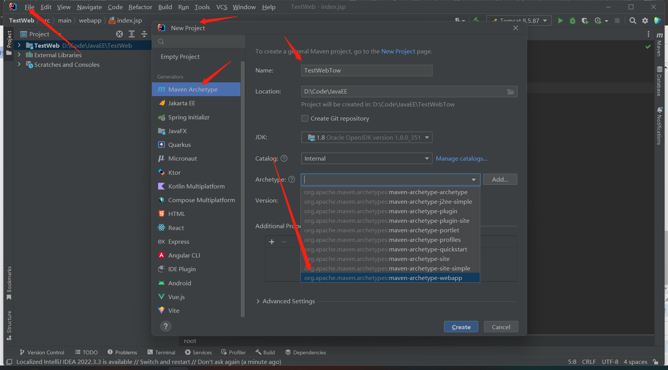This screenshot has height=370, width=668.
Task: Open the Navigate menu
Action: 89,7
